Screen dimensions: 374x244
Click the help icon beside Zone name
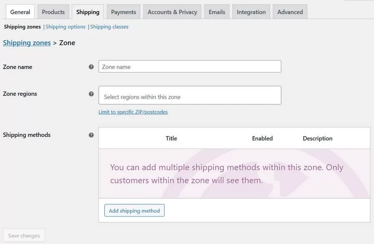click(91, 67)
